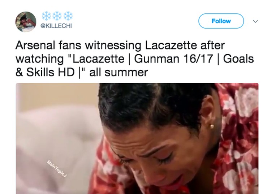Click the word "Arsenal" in the tweet
This screenshot has height=194, width=271.
(x=35, y=45)
